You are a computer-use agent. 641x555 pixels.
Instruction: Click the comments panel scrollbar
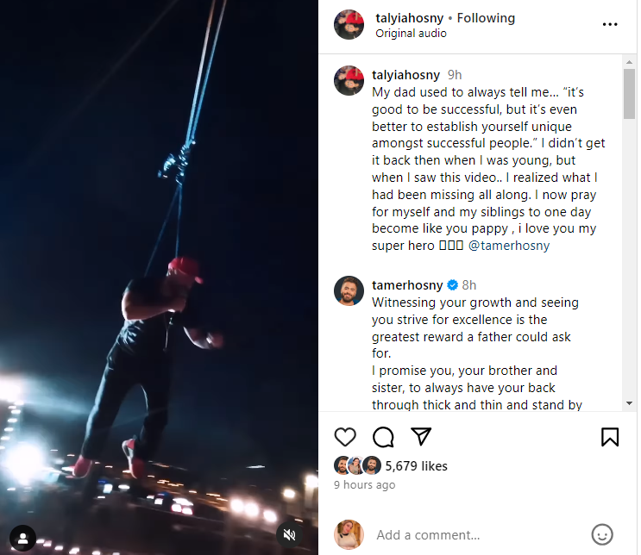tap(630, 95)
